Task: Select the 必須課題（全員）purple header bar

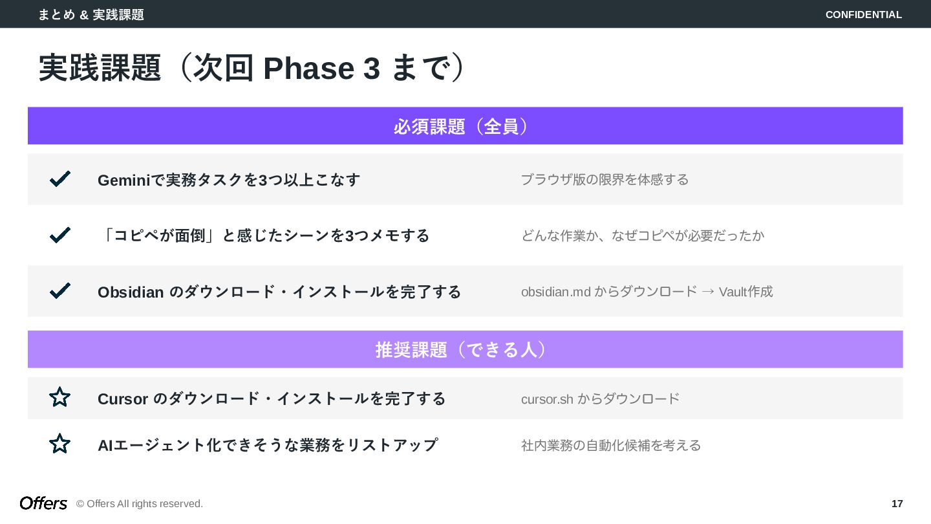Action: [x=465, y=126]
